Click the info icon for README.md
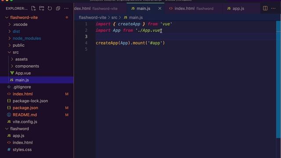This screenshot has height=158, width=281. click(9, 115)
